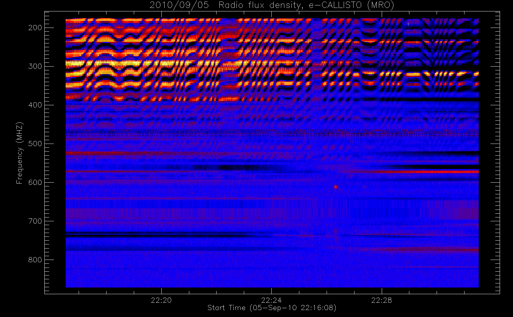Click the 22:24 time tick label
Image resolution: width=513 pixels, height=317 pixels.
271,300
